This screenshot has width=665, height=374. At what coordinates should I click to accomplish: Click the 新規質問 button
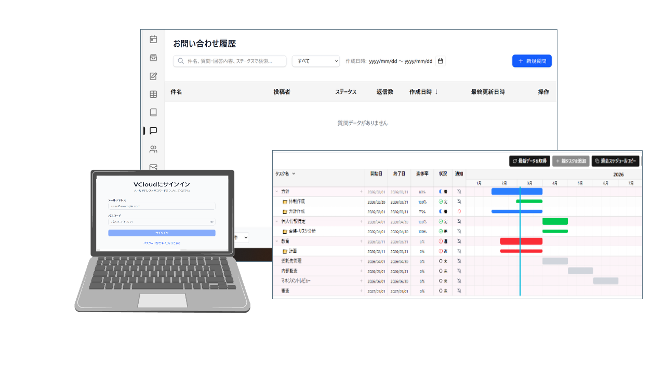tap(531, 61)
